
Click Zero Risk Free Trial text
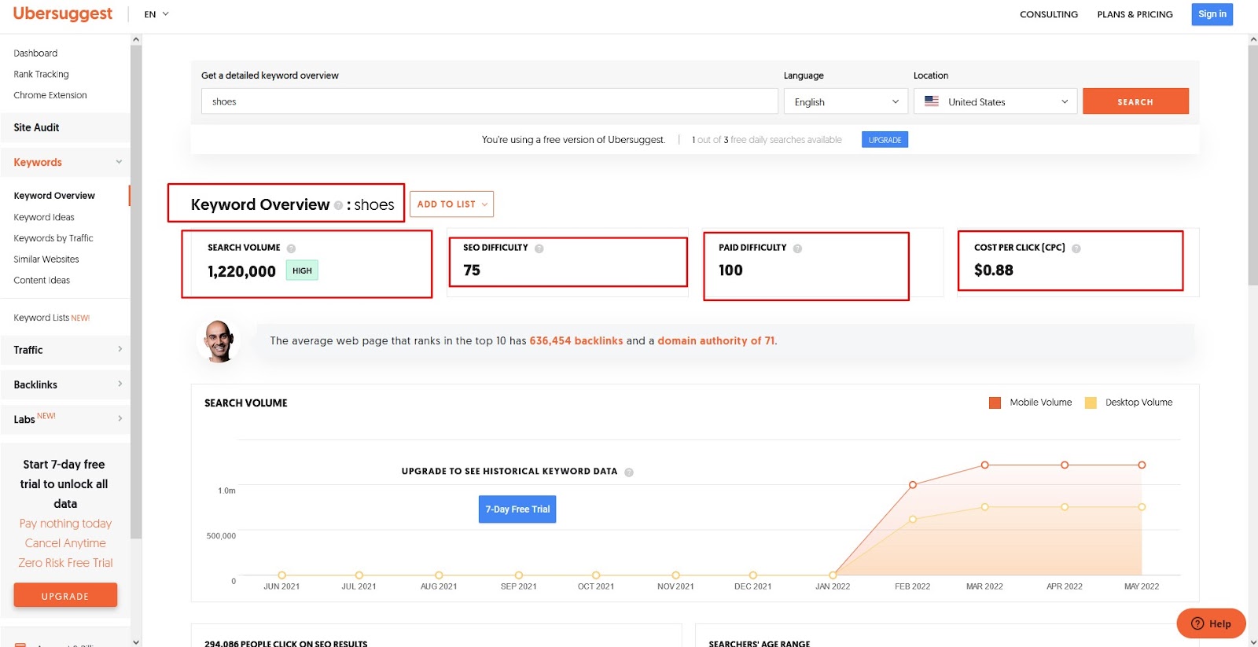65,563
